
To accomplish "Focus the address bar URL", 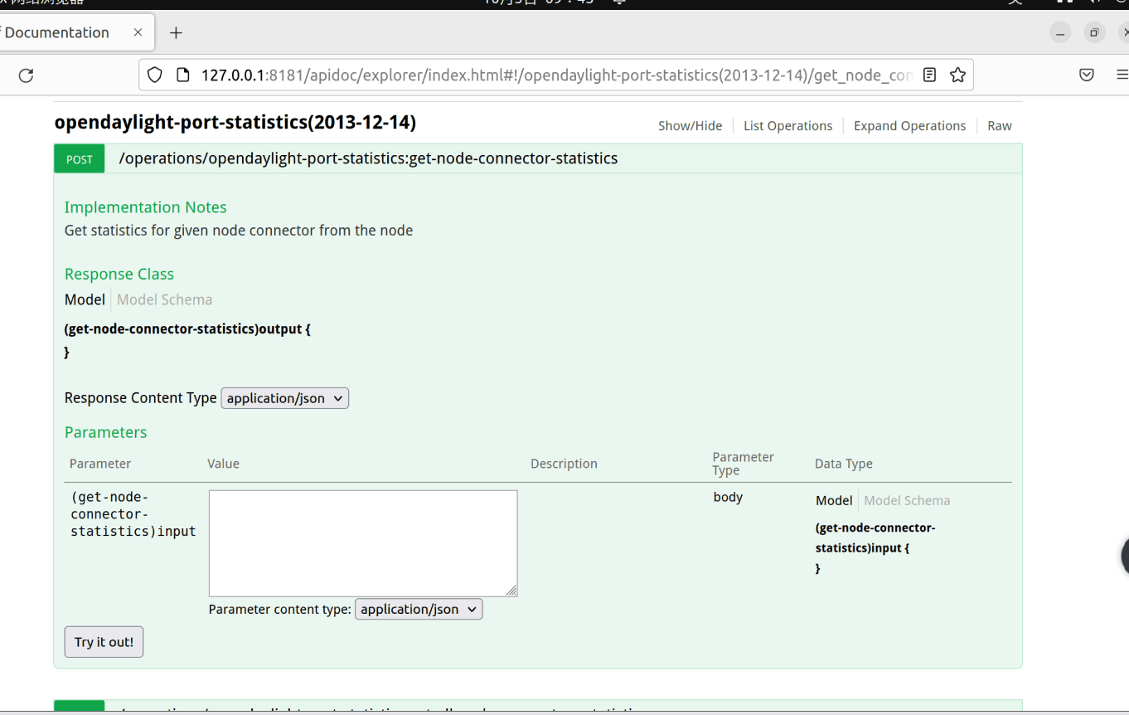I will 556,75.
